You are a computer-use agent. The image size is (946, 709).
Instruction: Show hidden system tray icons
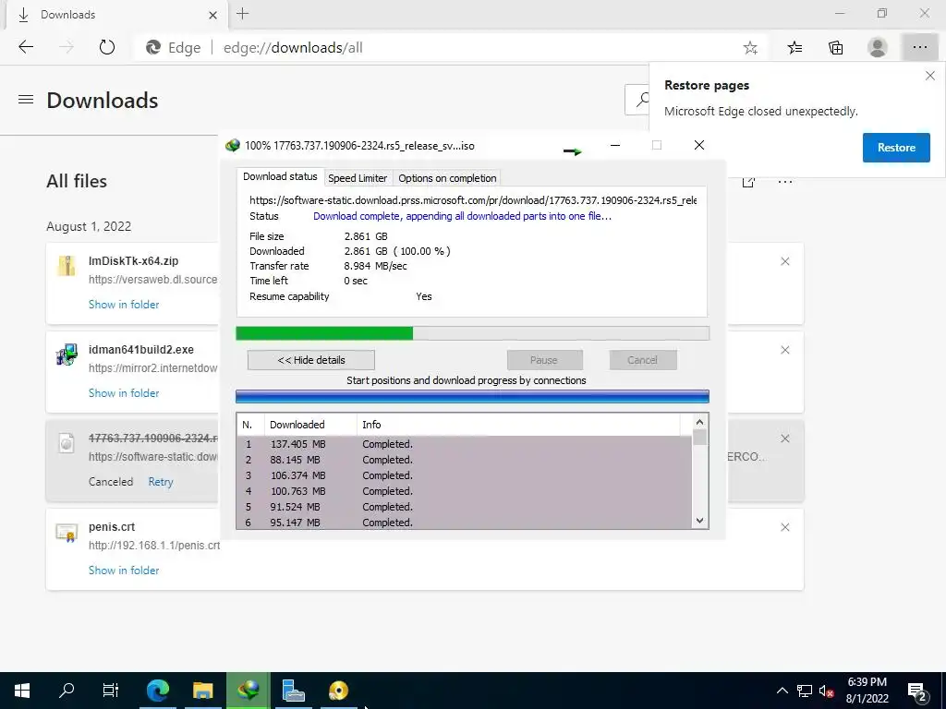tap(782, 691)
